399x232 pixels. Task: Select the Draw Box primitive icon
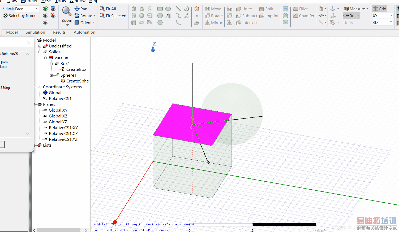point(134,9)
